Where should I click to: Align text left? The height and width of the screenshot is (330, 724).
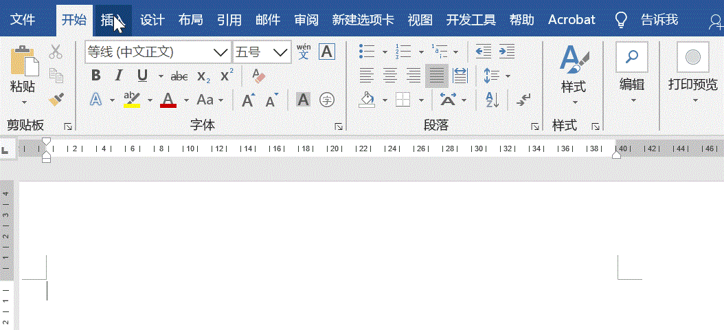pos(367,76)
